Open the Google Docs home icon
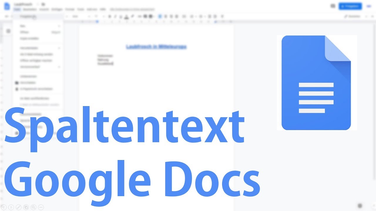Screen dimensions: 376x211 [7, 6]
